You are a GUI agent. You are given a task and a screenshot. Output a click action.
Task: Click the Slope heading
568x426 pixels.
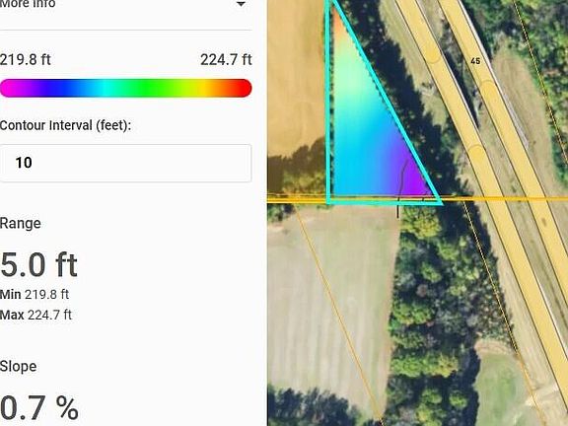point(18,366)
